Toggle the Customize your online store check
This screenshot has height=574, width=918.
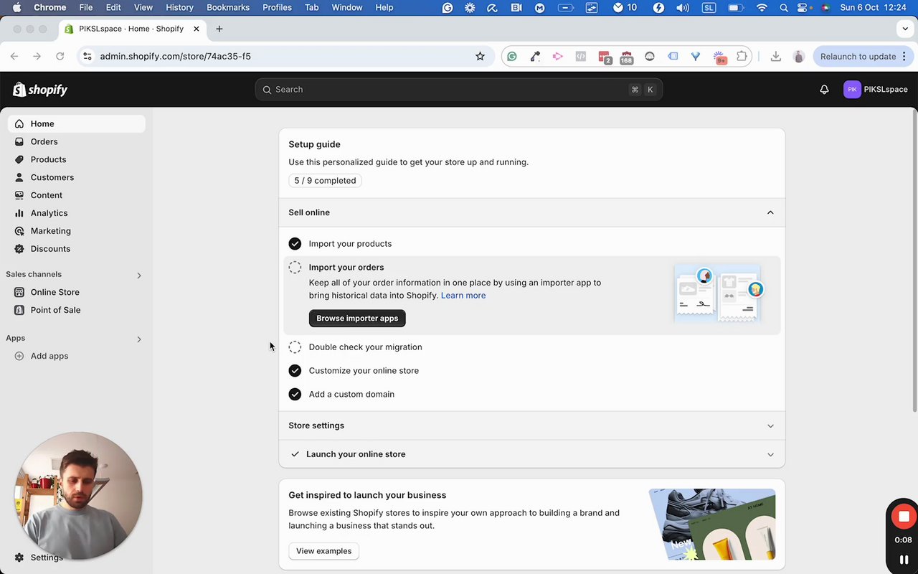295,371
